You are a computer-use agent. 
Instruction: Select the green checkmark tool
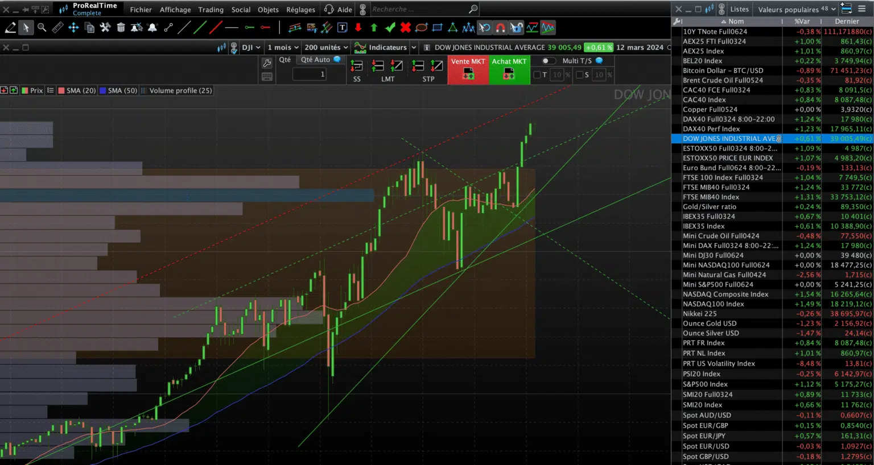pyautogui.click(x=390, y=27)
